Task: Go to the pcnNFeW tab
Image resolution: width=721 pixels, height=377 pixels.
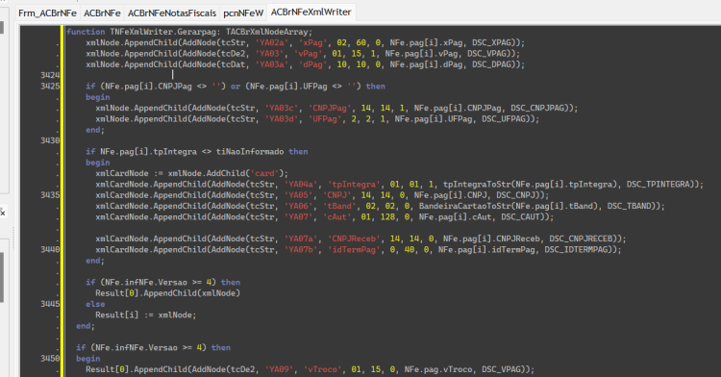Action: coord(243,13)
